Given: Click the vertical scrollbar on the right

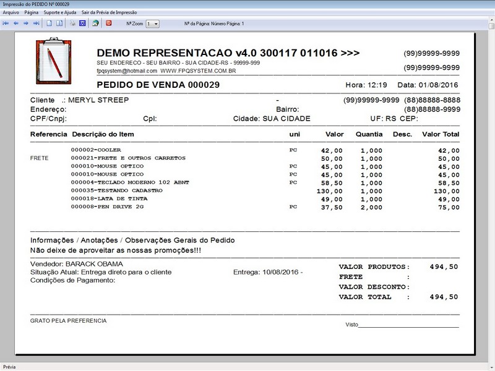Looking at the screenshot, I should pyautogui.click(x=491, y=189).
